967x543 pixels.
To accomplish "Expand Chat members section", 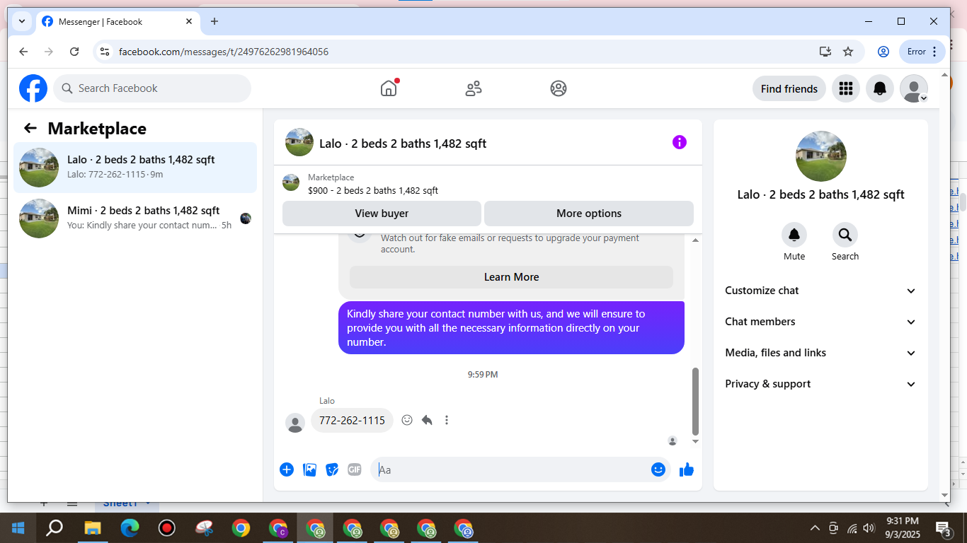I will coord(820,322).
